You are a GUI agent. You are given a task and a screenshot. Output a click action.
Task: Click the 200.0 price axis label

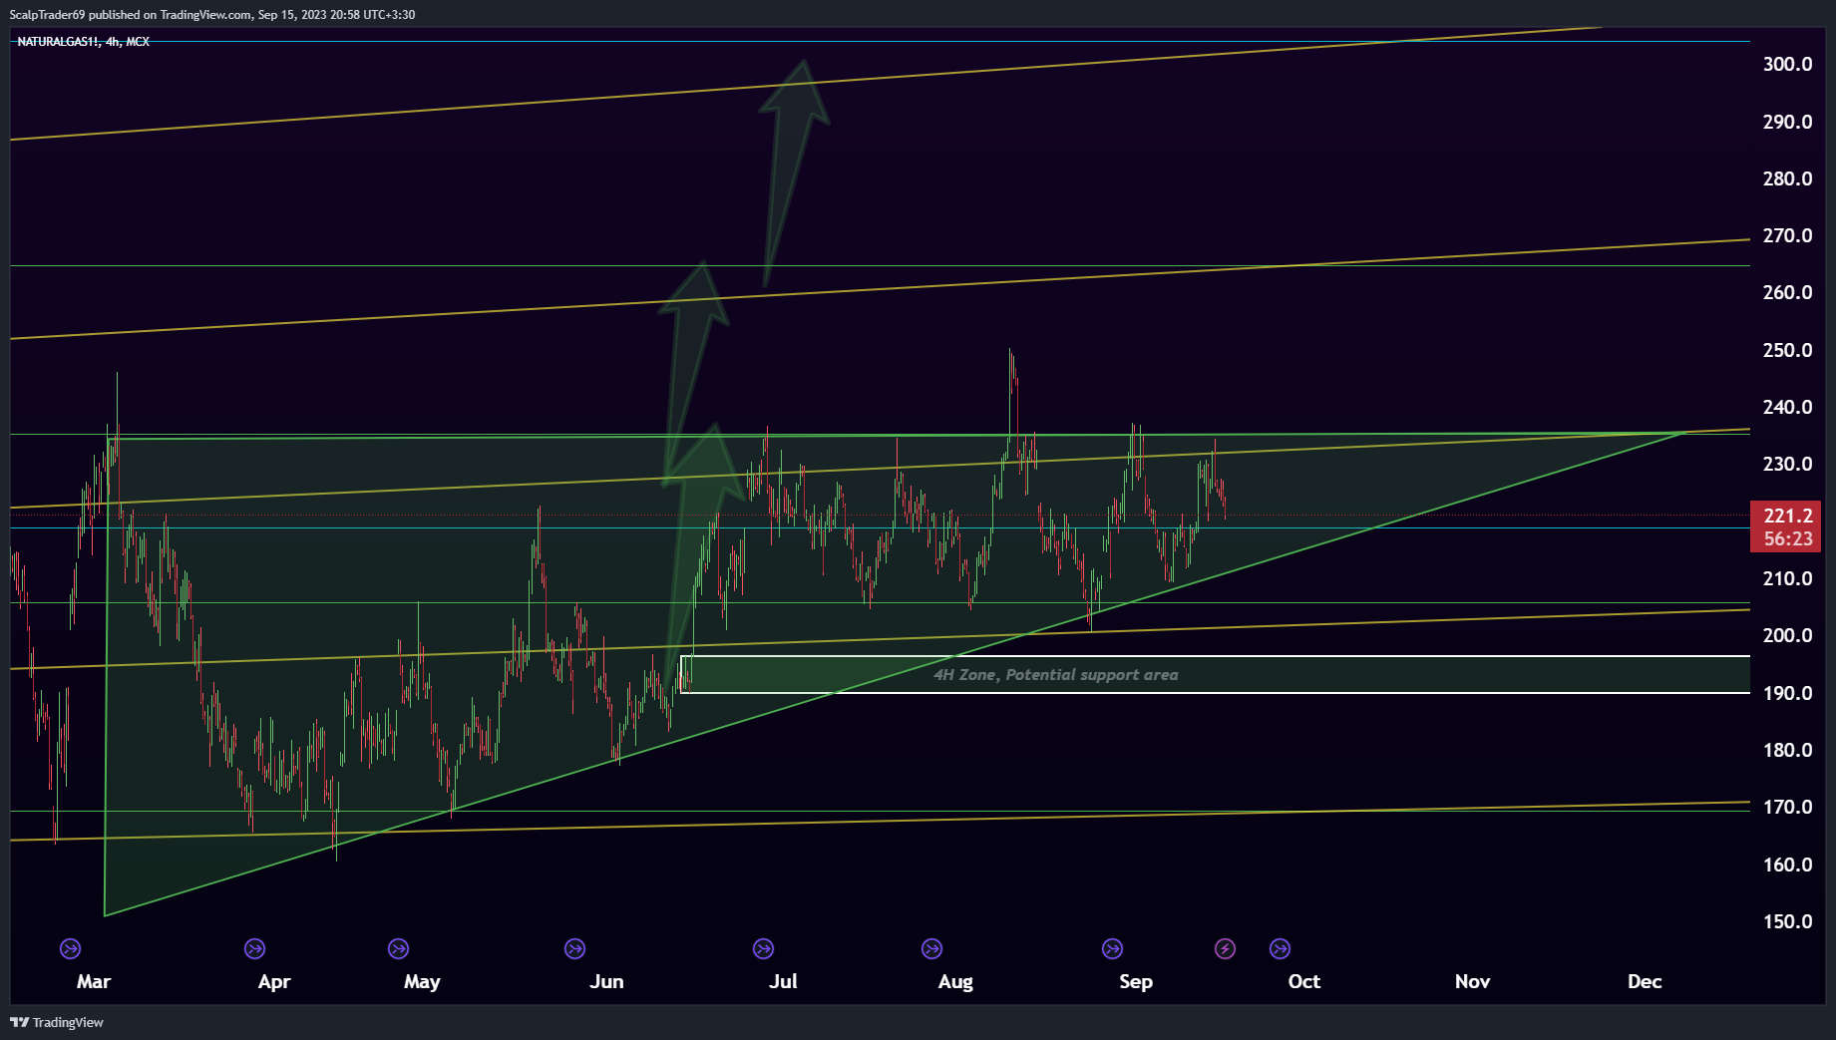click(1787, 635)
